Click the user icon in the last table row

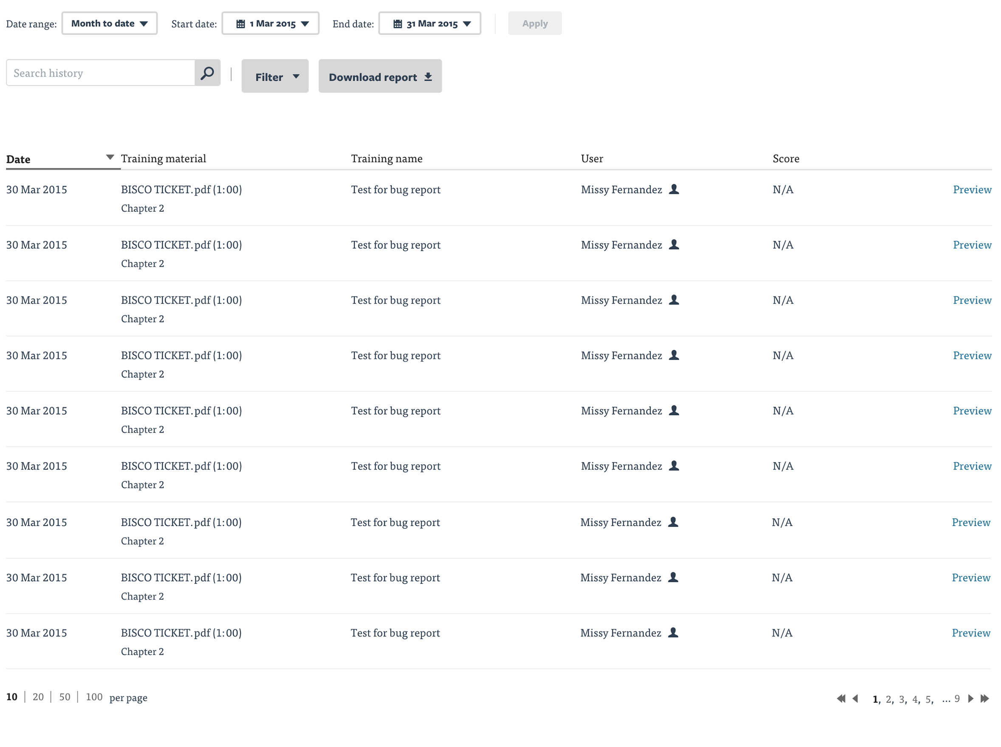click(673, 632)
